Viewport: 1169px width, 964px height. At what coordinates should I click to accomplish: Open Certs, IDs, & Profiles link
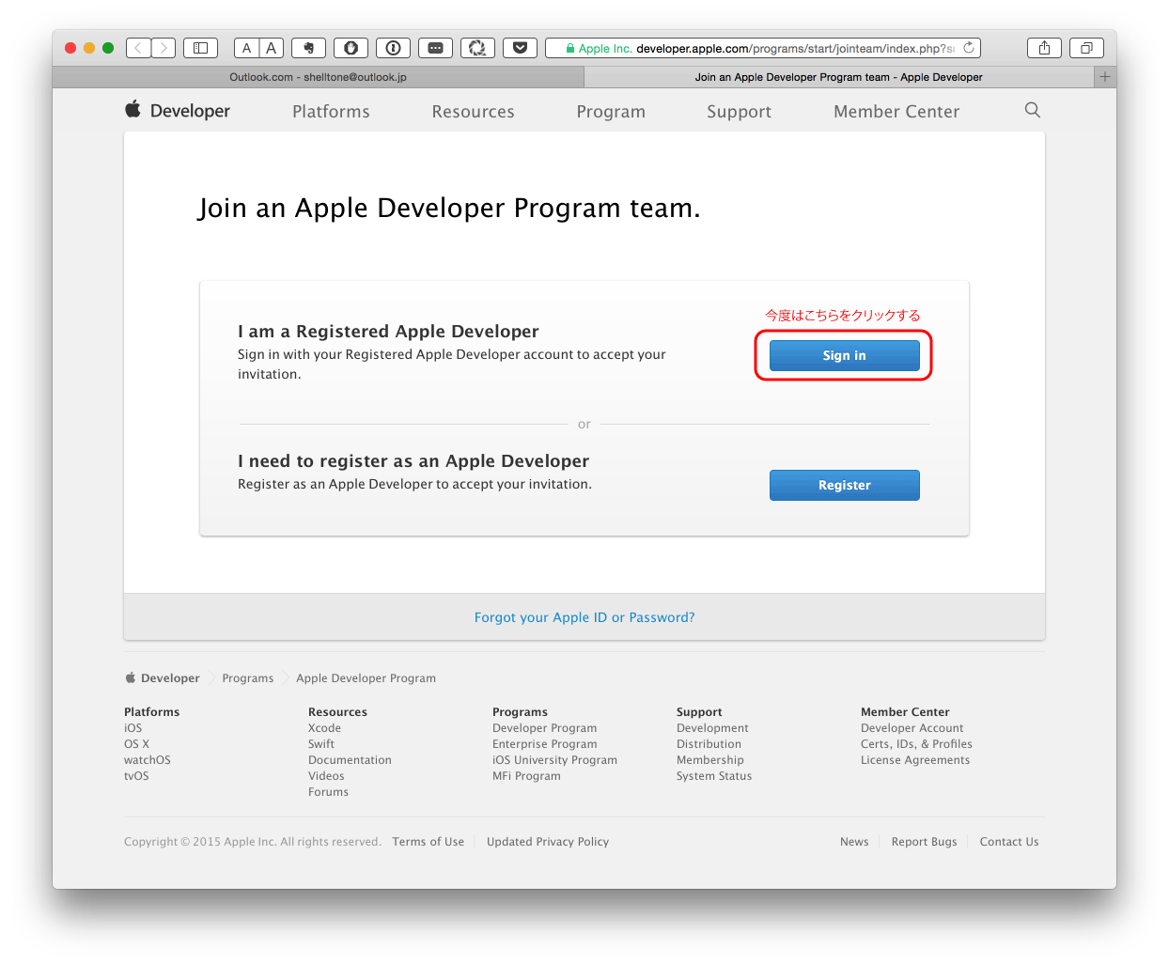[916, 744]
